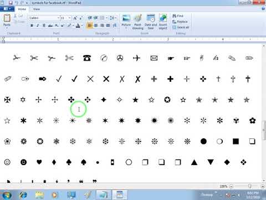Image resolution: width=266 pixels, height=200 pixels.
Task: Click the zoom out minus button
Action: point(231,186)
